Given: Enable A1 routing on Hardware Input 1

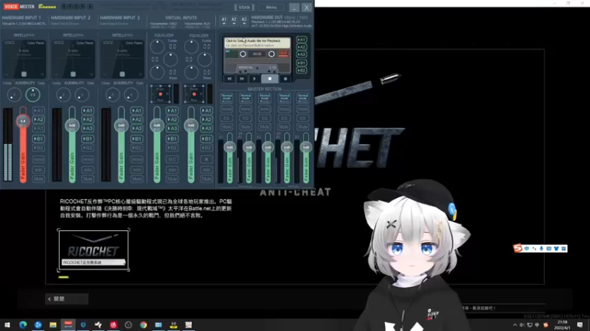Looking at the screenshot, I should coord(38,111).
